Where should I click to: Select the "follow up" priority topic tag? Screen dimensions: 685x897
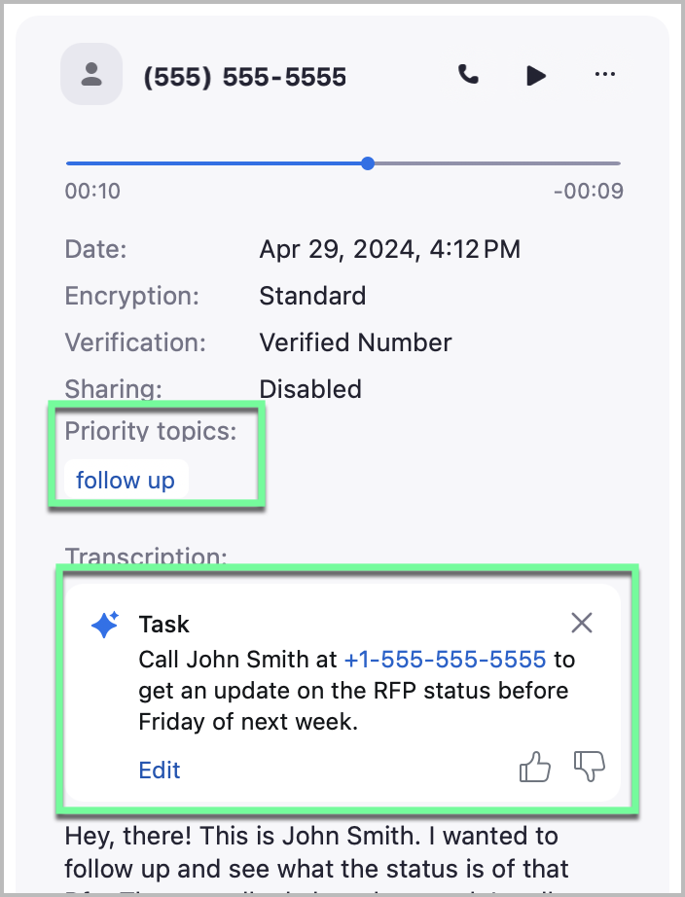(x=126, y=480)
